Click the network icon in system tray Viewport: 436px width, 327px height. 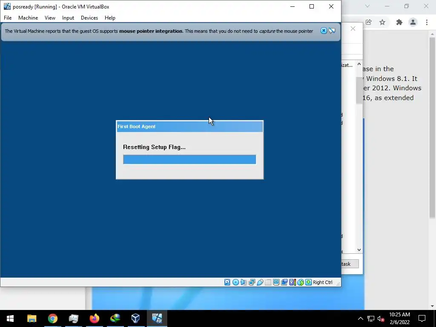click(371, 318)
